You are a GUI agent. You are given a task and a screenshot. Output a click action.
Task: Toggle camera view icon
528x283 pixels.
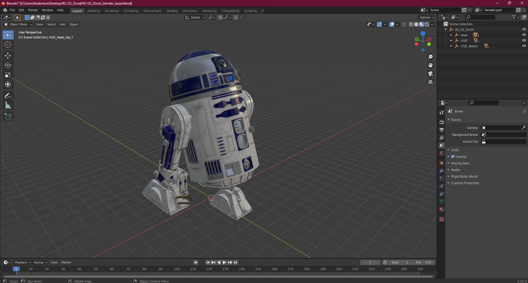pos(430,74)
